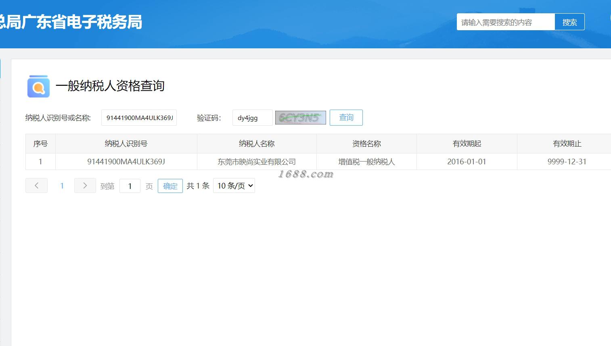Focus the 纳税人识别号或名称 input field
The width and height of the screenshot is (611, 346).
point(139,118)
